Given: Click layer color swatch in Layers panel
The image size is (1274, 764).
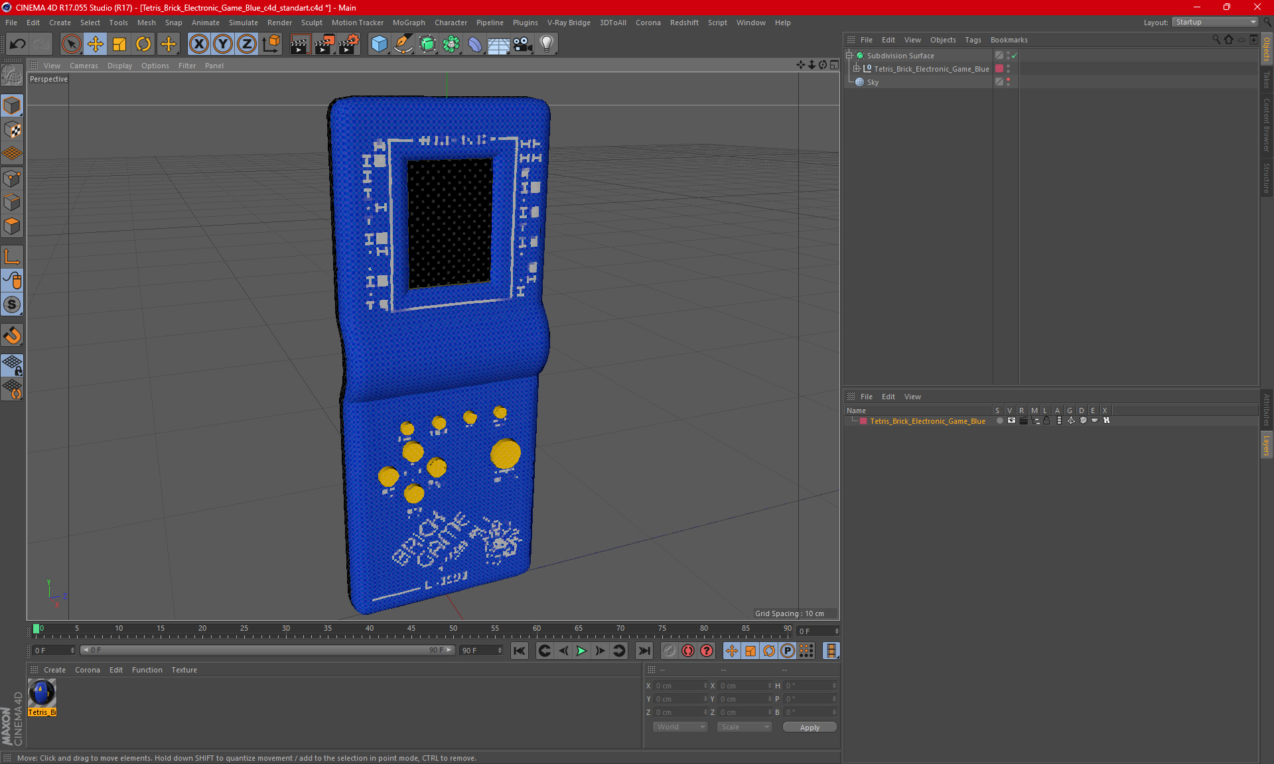Looking at the screenshot, I should [863, 421].
